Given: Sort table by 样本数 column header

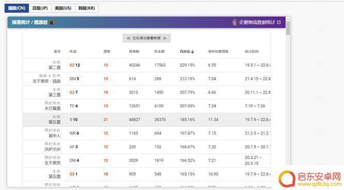Looking at the screenshot, I should coord(159,51).
